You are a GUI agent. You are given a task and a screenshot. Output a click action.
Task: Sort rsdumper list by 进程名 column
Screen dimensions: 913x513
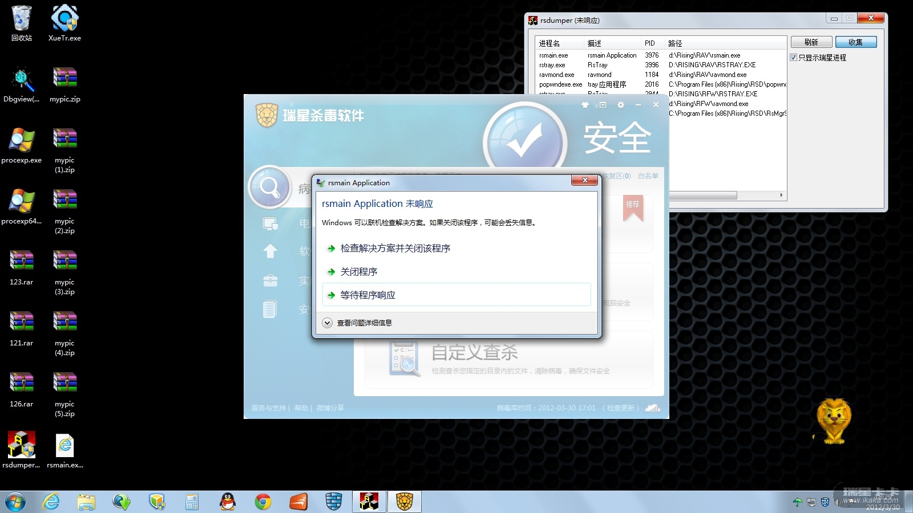[560, 43]
